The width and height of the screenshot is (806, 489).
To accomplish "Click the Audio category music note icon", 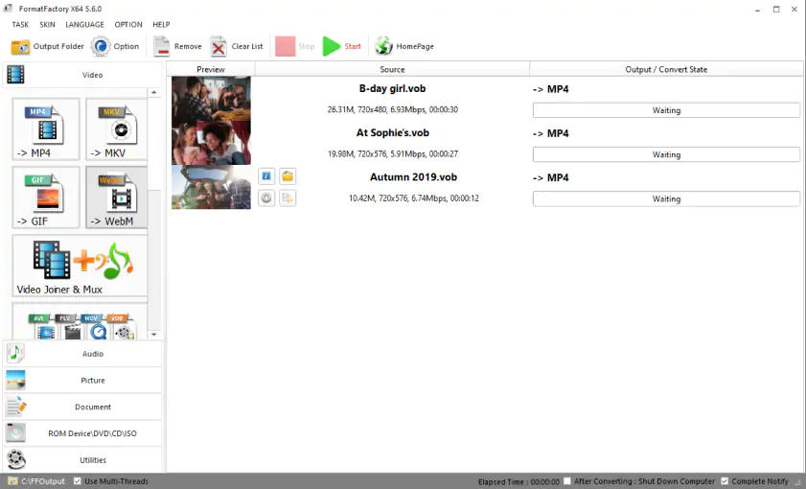I will (15, 353).
